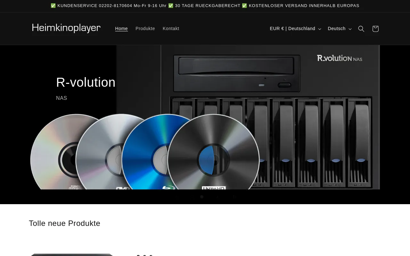Image resolution: width=410 pixels, height=256 pixels.
Task: Click the Kundenservice announcement bar text
Action: coord(109,6)
